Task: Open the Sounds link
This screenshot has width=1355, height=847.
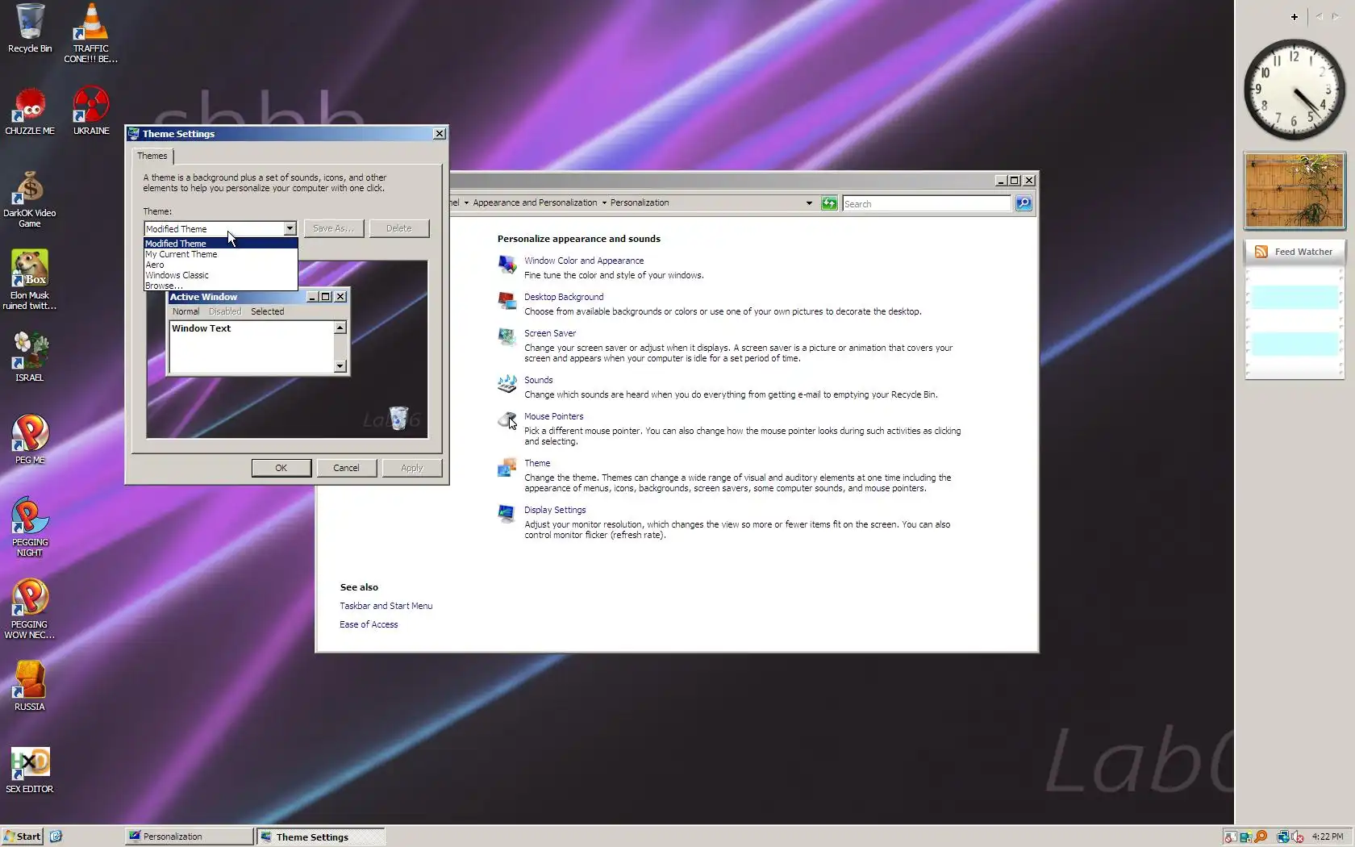Action: 539,380
